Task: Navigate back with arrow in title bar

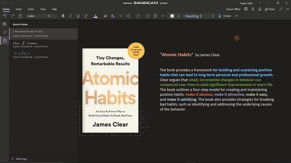Action: click(x=5, y=3)
